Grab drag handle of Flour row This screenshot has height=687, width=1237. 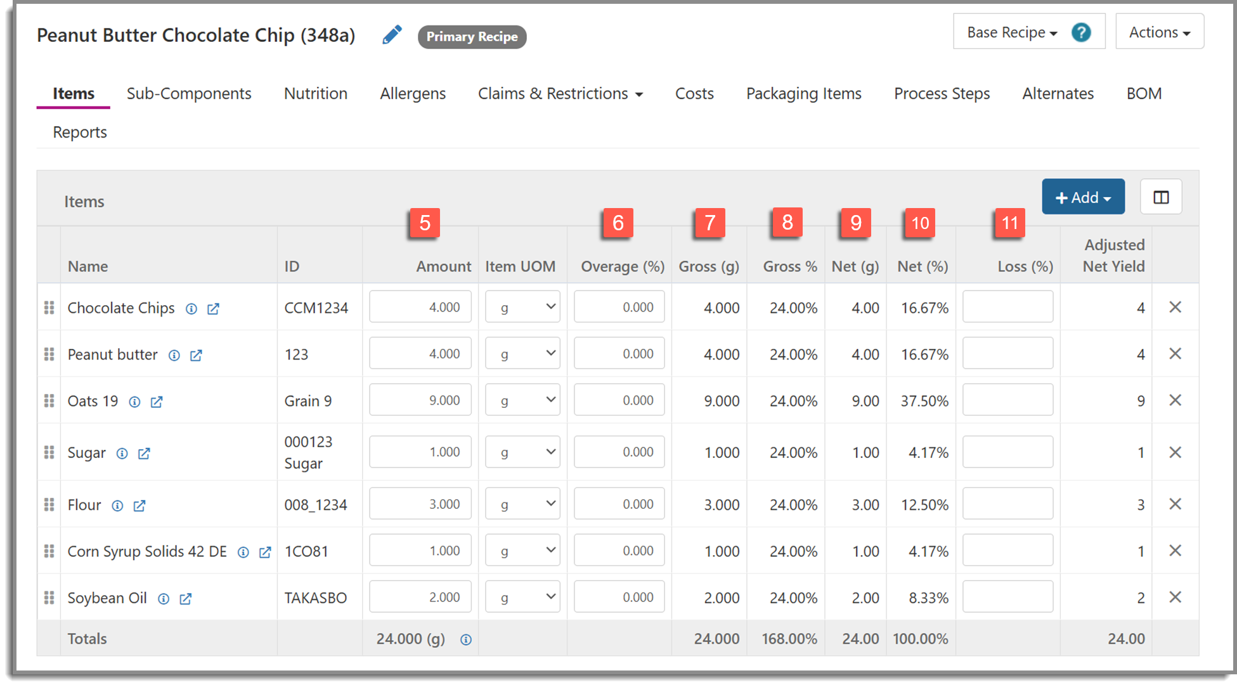click(49, 504)
